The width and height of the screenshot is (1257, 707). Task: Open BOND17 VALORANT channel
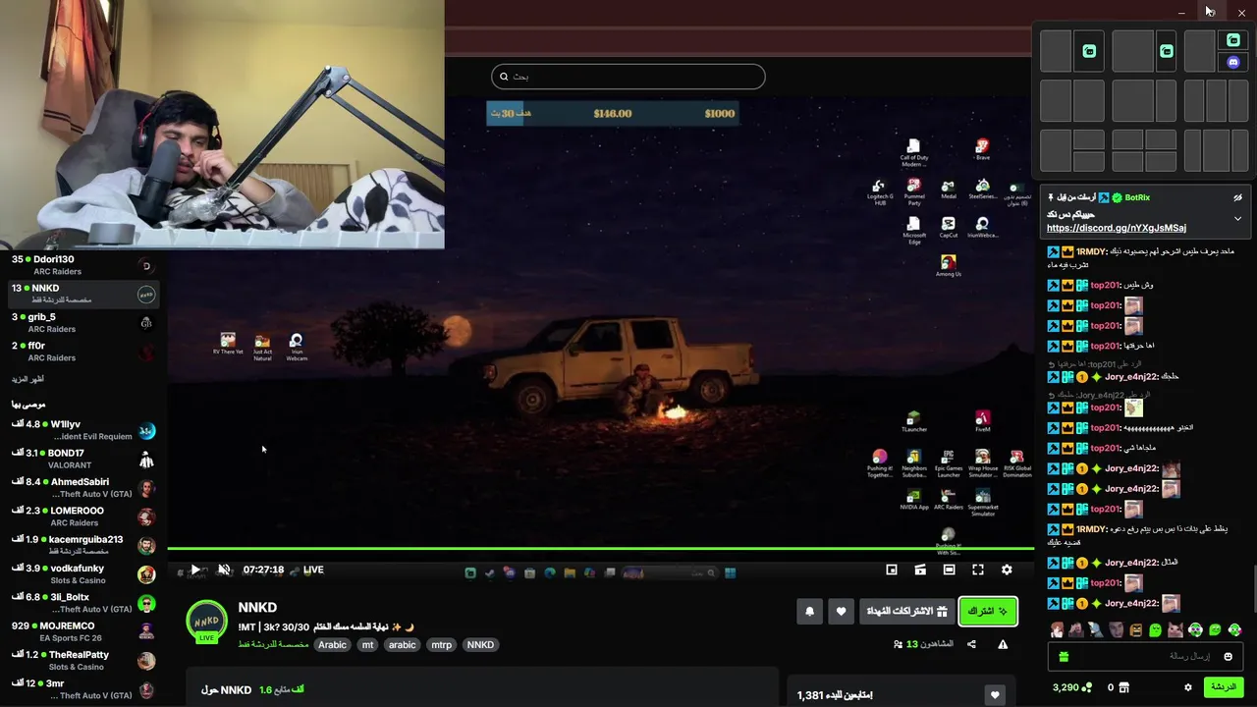pyautogui.click(x=82, y=460)
